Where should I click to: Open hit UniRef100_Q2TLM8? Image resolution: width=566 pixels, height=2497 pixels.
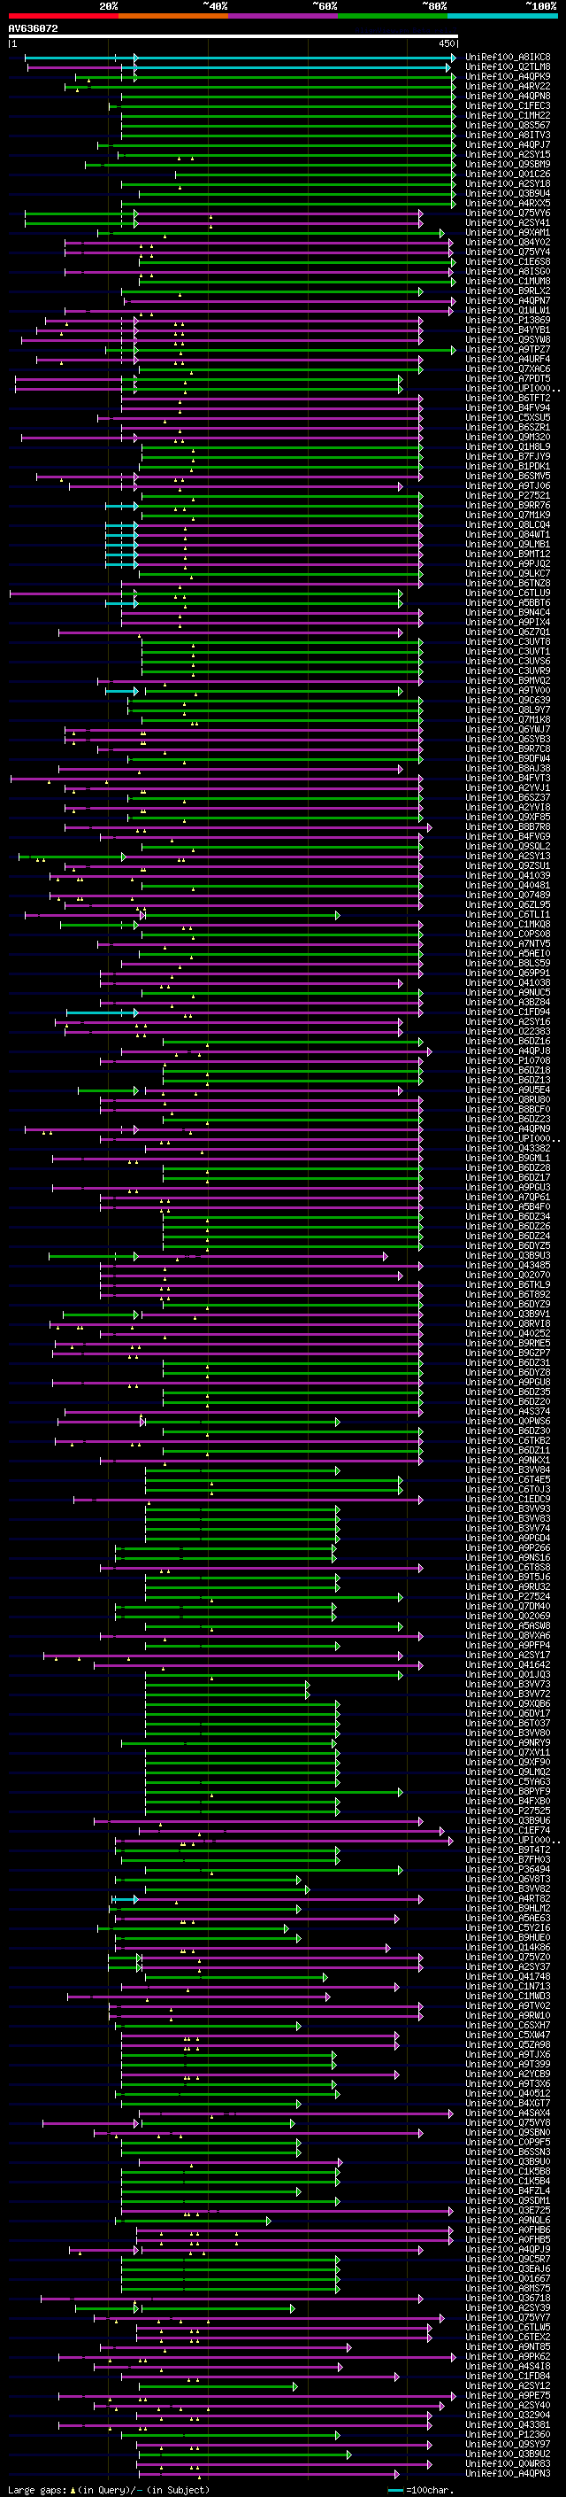(x=508, y=67)
